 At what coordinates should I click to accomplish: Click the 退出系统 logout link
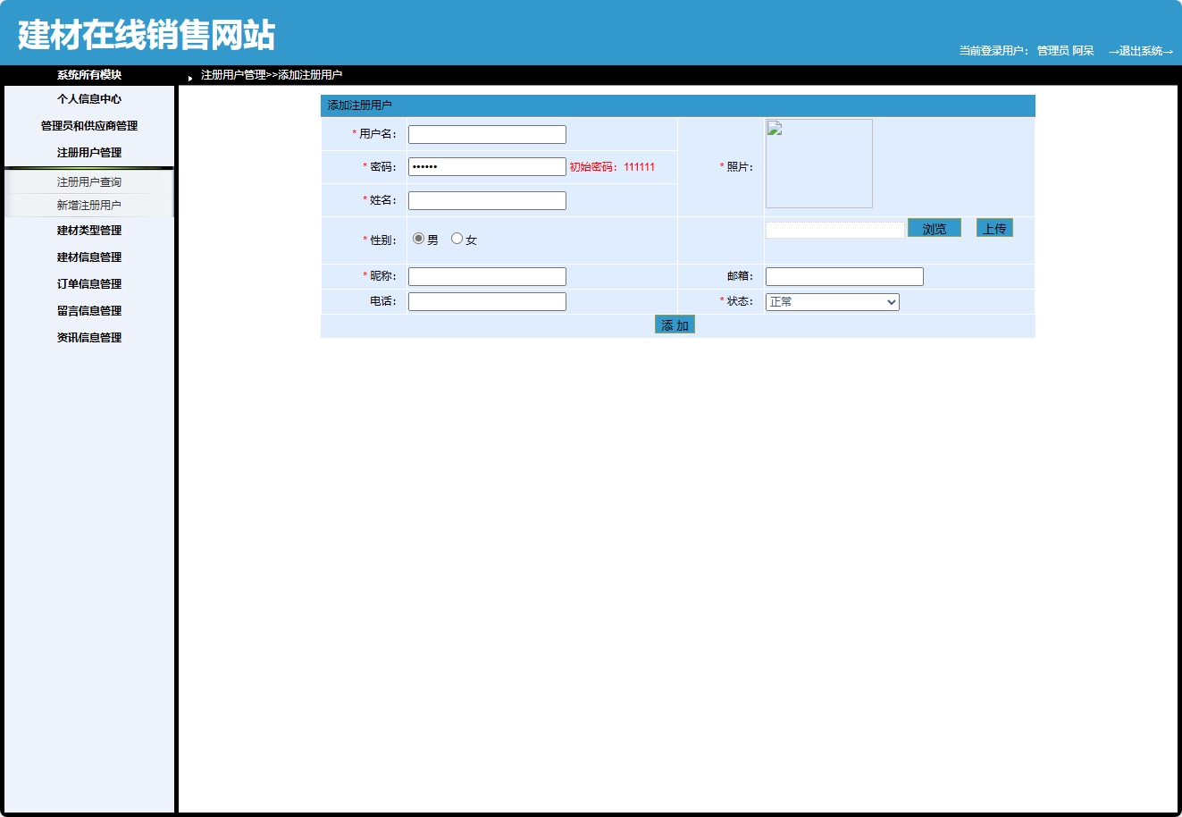[x=1141, y=51]
